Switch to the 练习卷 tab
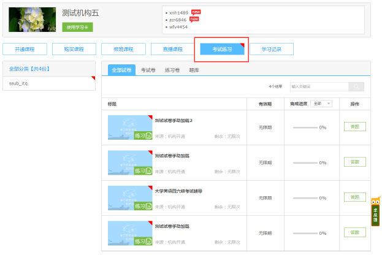The height and width of the screenshot is (255, 382). coord(172,70)
